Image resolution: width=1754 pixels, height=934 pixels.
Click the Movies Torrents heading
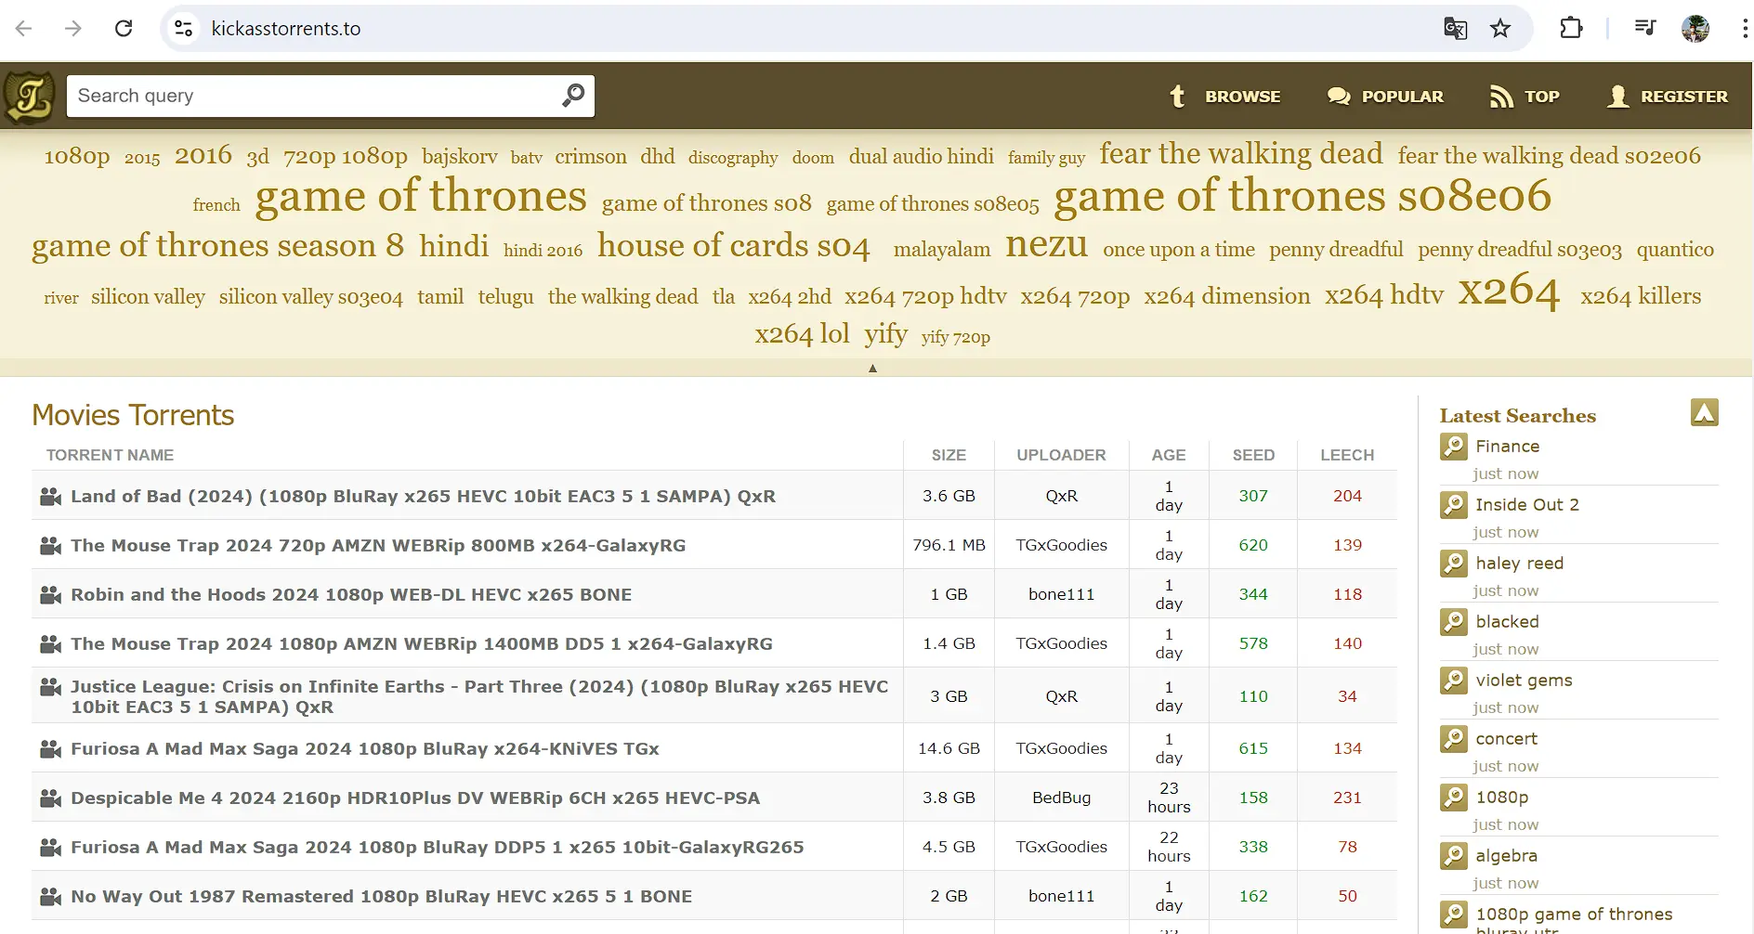[133, 415]
